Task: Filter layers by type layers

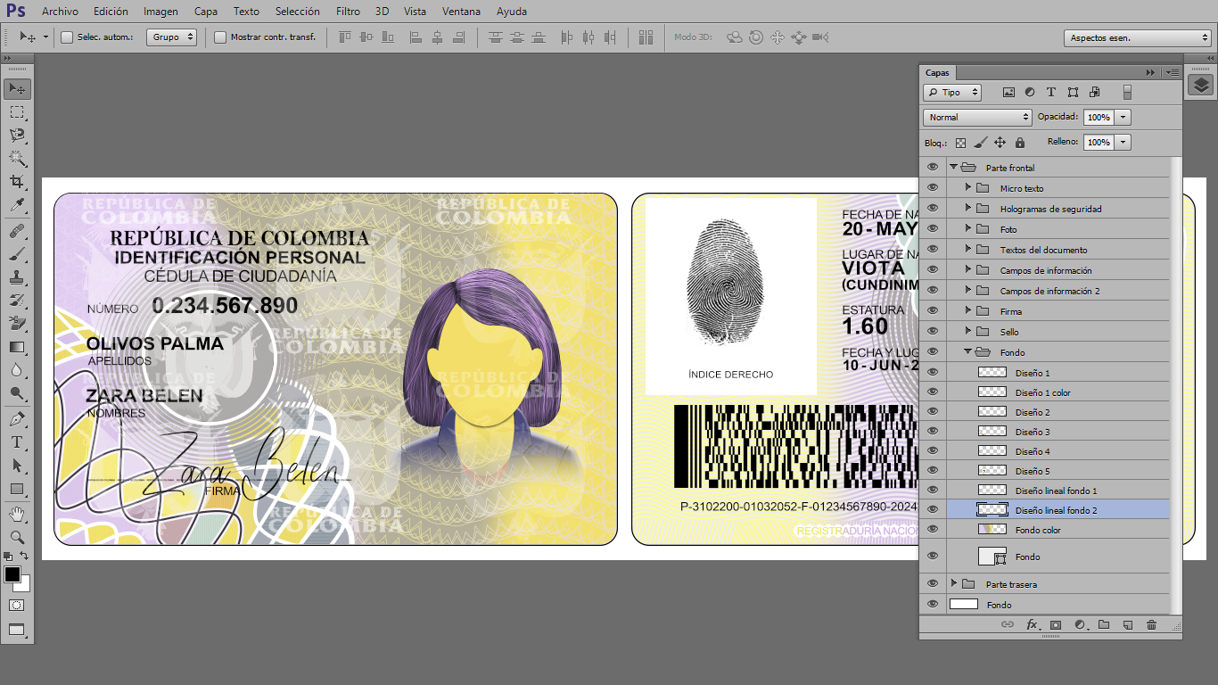Action: (x=1051, y=92)
